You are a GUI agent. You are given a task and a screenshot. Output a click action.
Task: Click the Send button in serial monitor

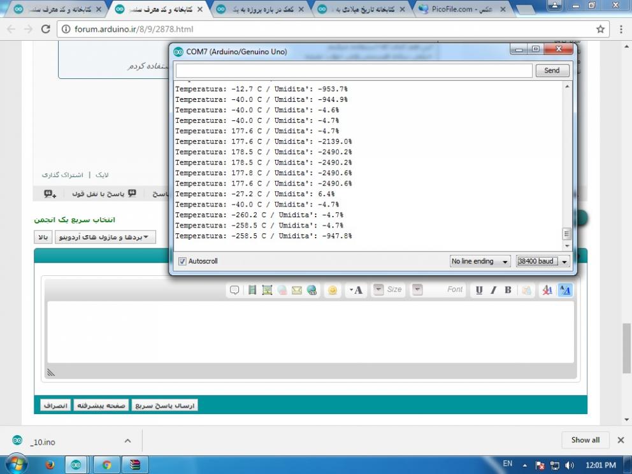tap(552, 71)
